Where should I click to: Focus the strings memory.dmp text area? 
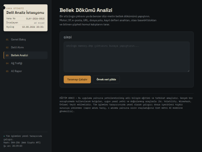(x=127, y=57)
